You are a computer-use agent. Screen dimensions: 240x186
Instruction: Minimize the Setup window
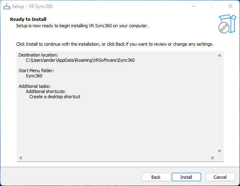tap(194, 6)
